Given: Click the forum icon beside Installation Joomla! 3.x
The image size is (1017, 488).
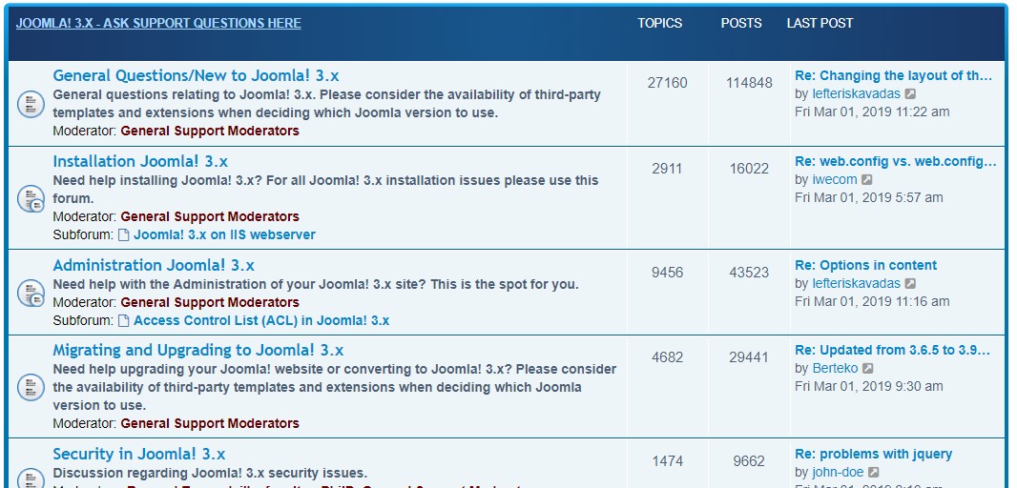Looking at the screenshot, I should pyautogui.click(x=31, y=198).
